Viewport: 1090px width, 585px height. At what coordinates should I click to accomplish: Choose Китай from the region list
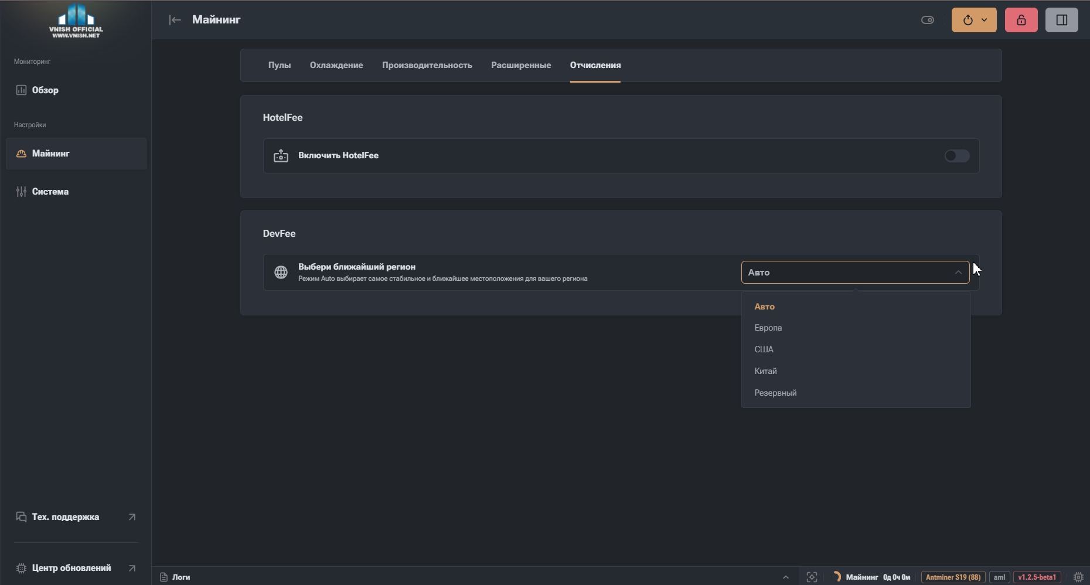(856, 371)
